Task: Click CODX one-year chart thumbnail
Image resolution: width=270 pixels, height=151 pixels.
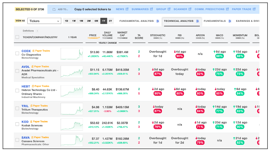Action: (x=72, y=54)
